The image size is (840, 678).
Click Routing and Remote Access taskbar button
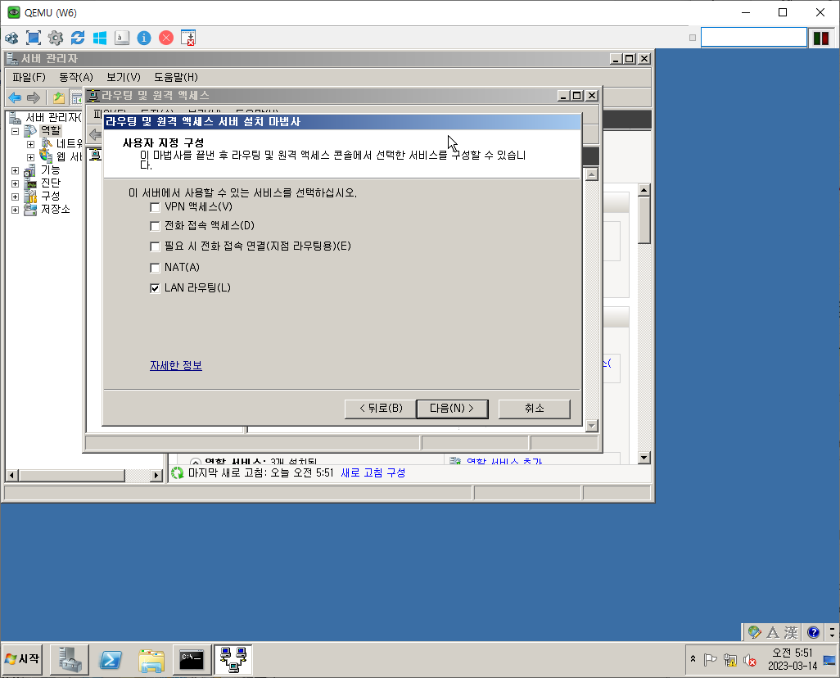point(233,660)
